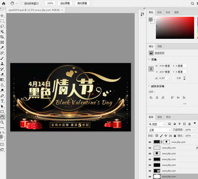Switch to the Gradients (渐变) tab

coord(168,12)
